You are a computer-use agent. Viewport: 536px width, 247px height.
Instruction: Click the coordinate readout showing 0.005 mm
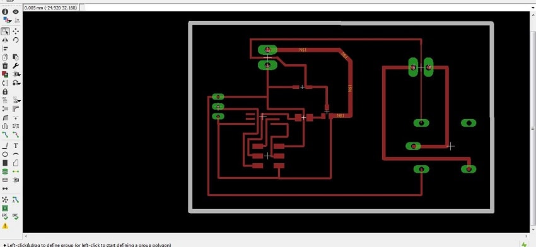[x=50, y=8]
